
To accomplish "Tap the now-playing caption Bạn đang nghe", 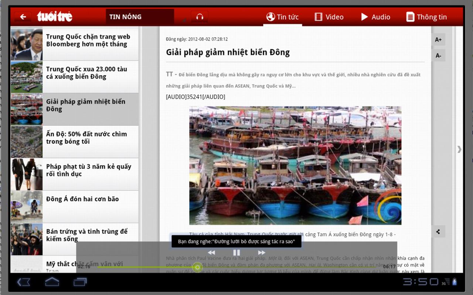I will 236,242.
